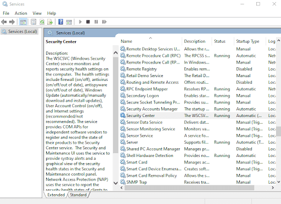Image resolution: width=281 pixels, height=204 pixels.
Task: Sort by the Startup Type column header
Action: pyautogui.click(x=250, y=41)
